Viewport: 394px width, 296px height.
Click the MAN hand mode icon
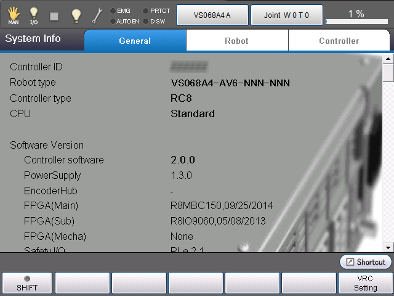tap(13, 15)
